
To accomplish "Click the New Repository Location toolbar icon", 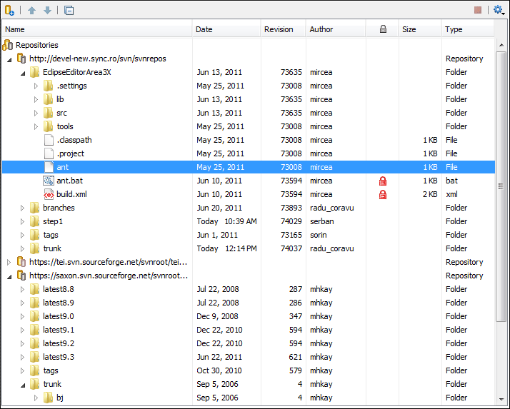I will 9,10.
